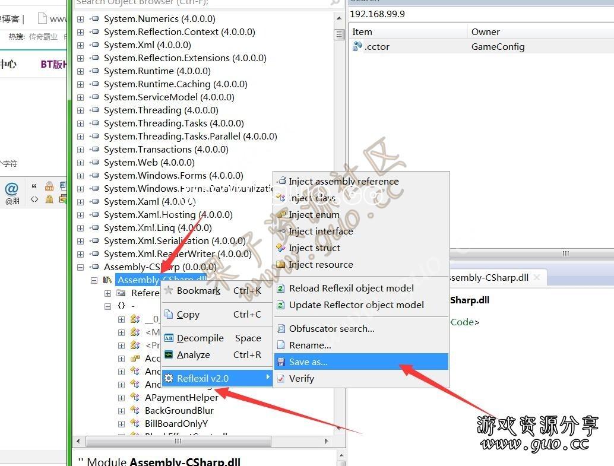Click the Reload Reflexil object model icon
This screenshot has height=466, width=614.
click(x=281, y=289)
